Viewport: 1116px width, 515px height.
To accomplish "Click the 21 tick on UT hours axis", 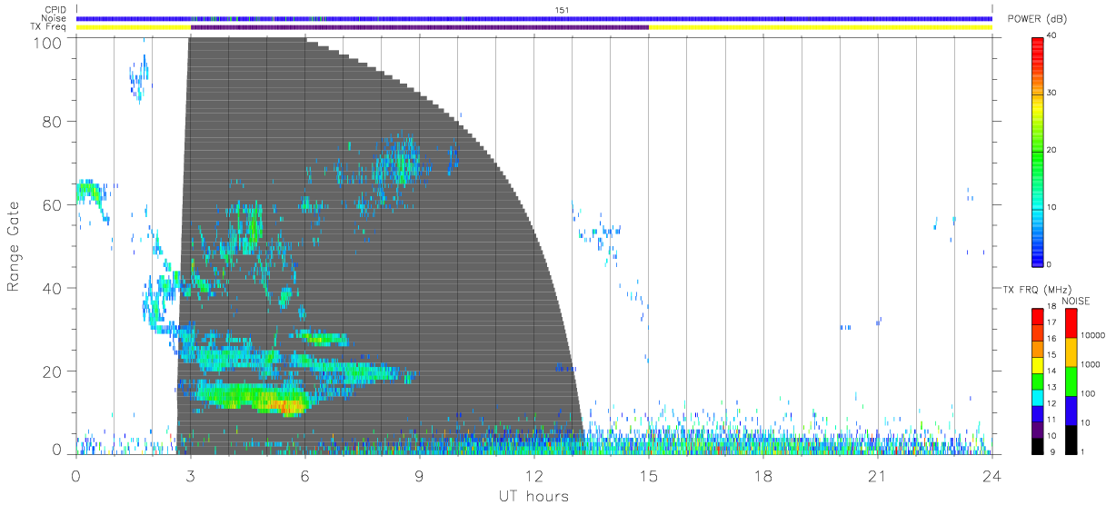I will (x=877, y=475).
